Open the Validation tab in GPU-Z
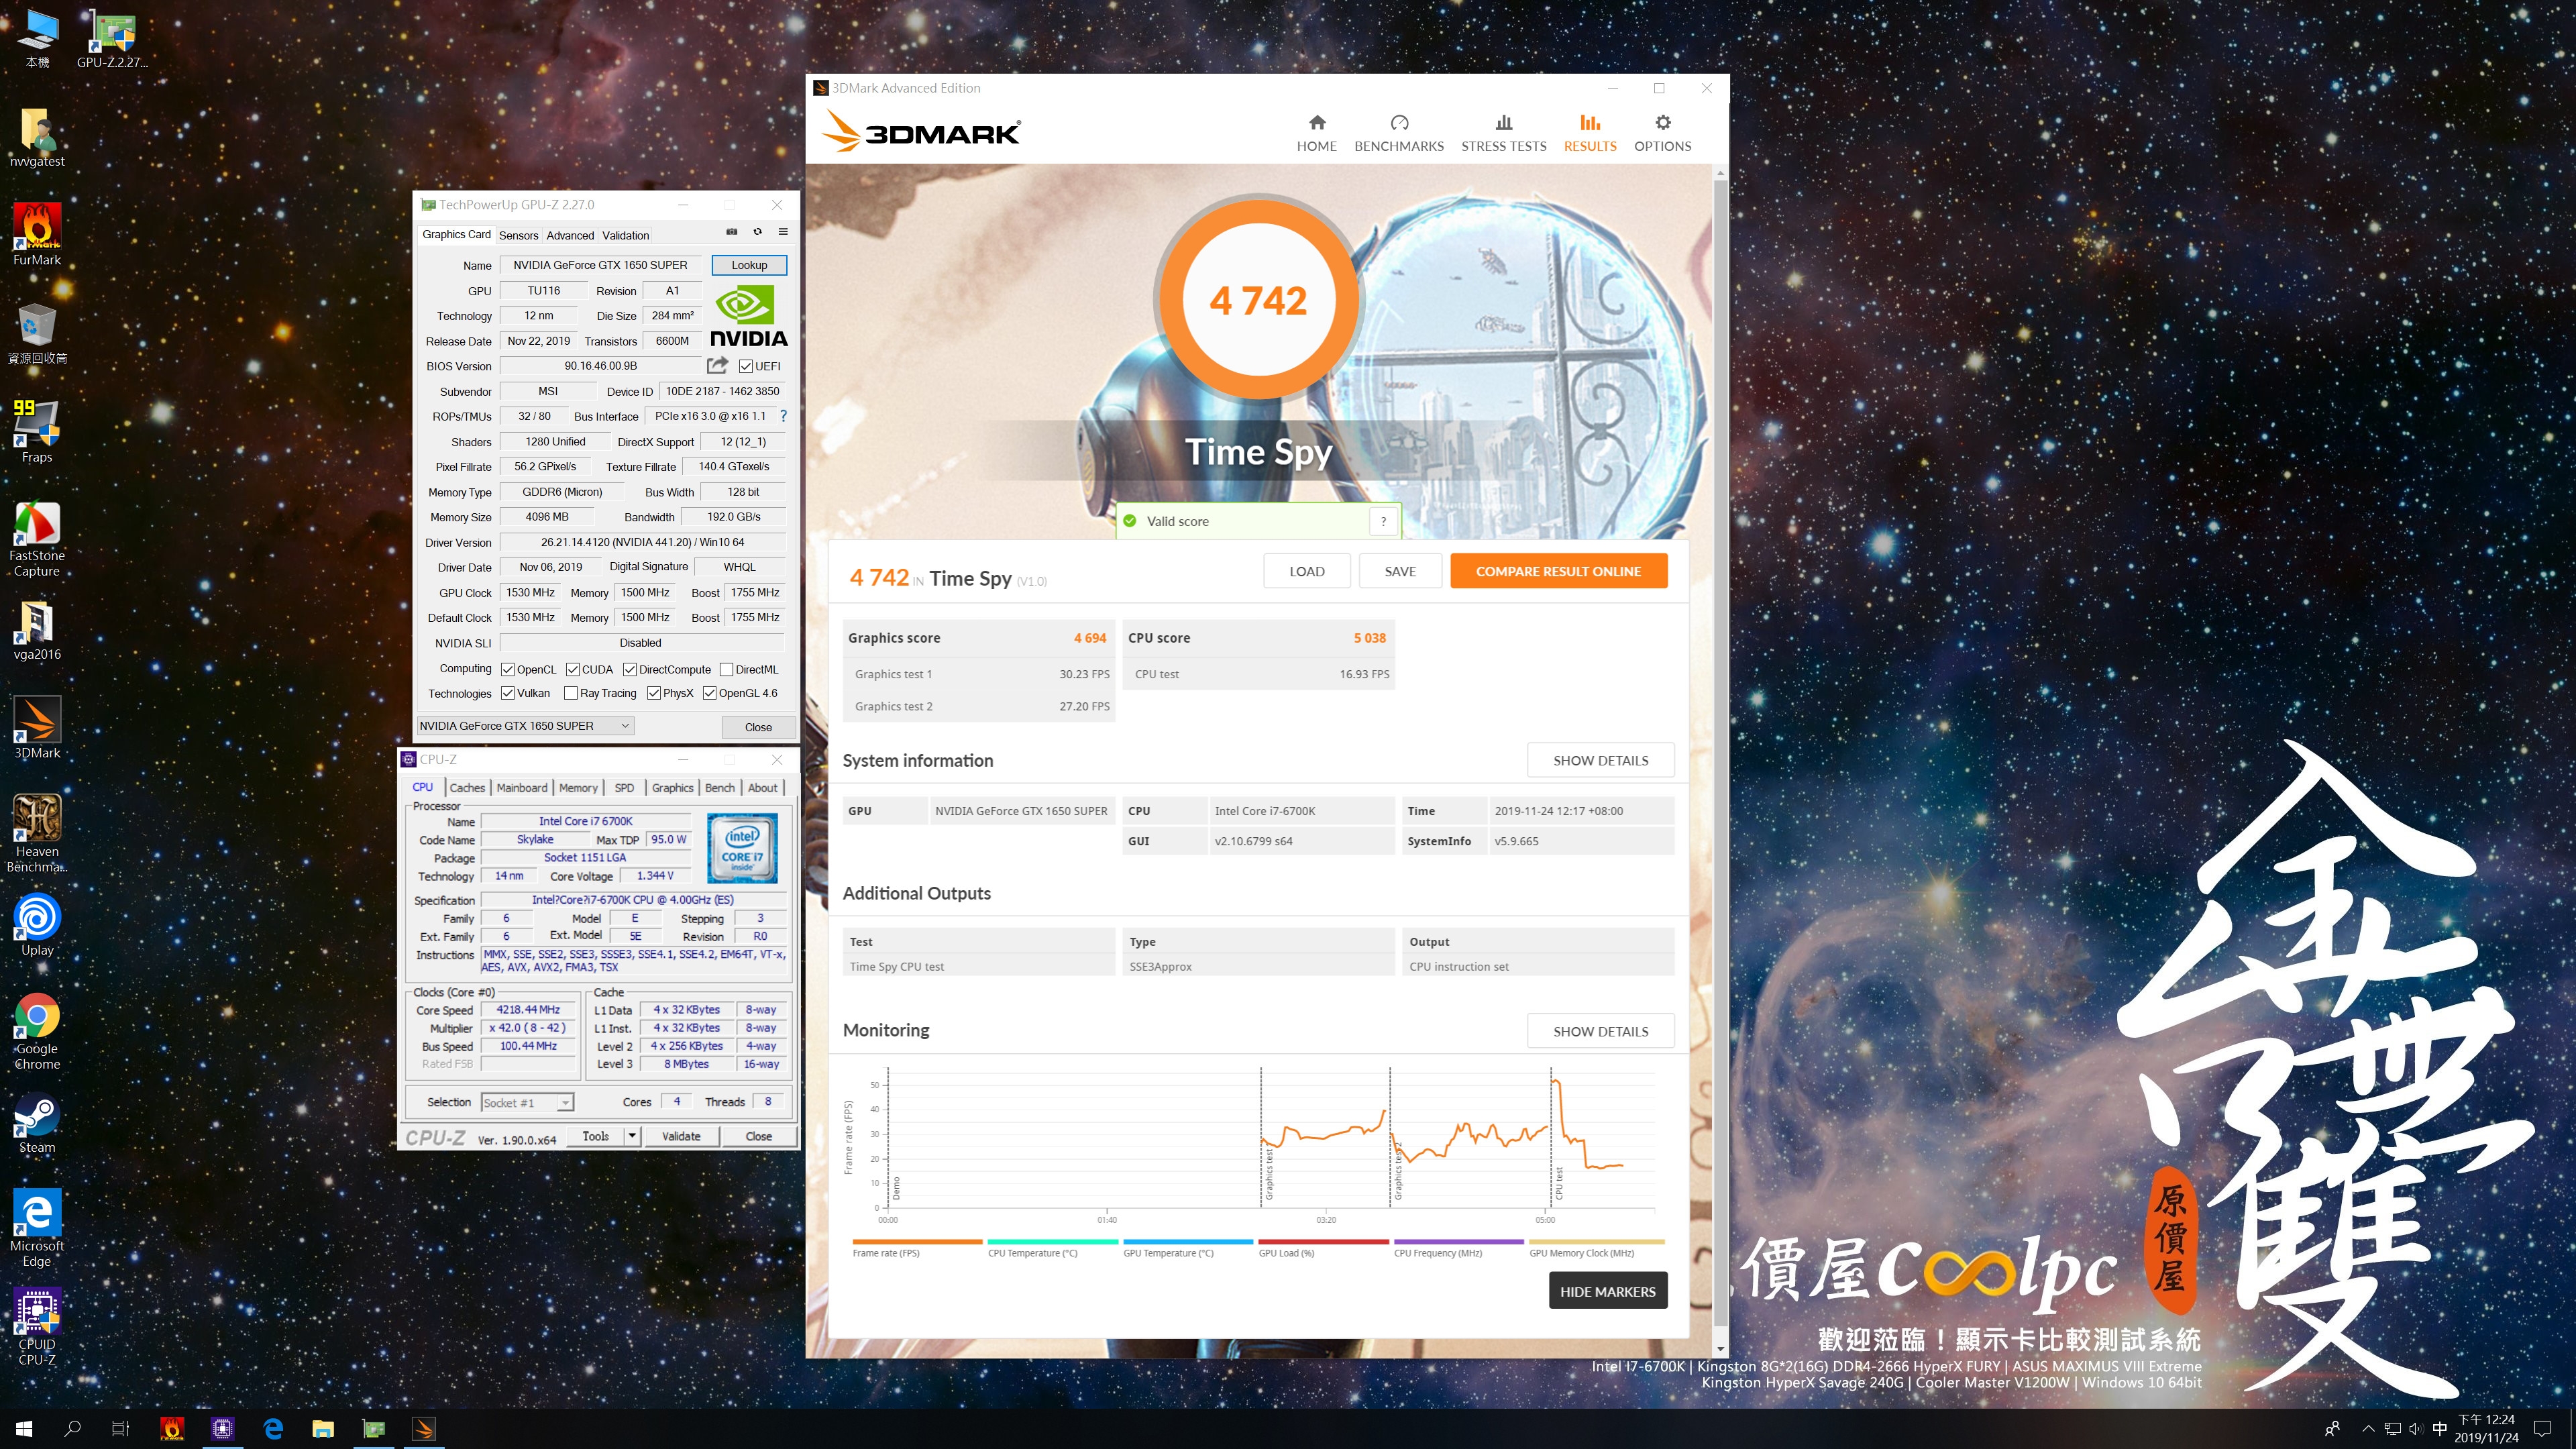 click(626, 235)
